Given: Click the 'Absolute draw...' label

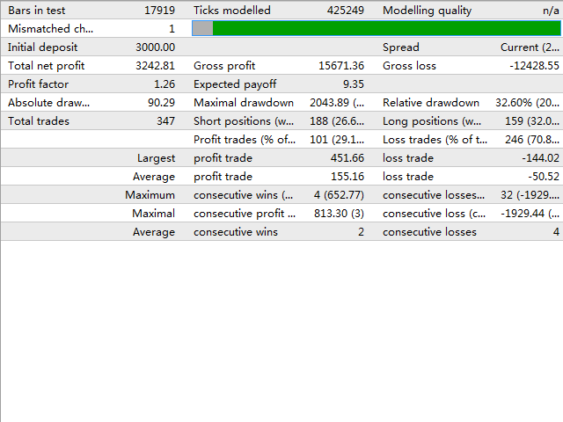Looking at the screenshot, I should click(49, 103).
